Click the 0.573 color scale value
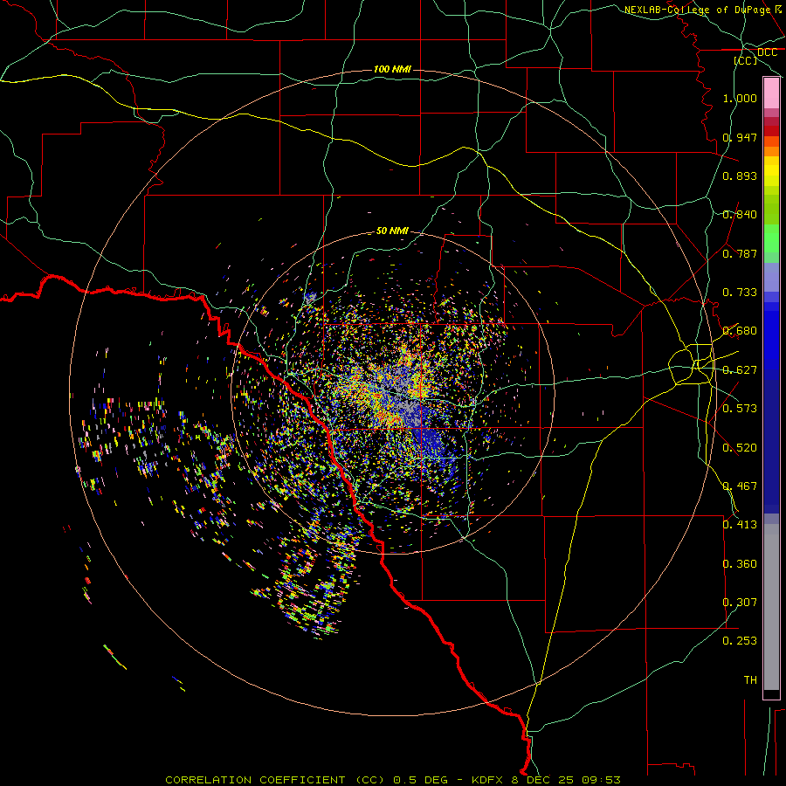The height and width of the screenshot is (786, 786). pyautogui.click(x=740, y=409)
